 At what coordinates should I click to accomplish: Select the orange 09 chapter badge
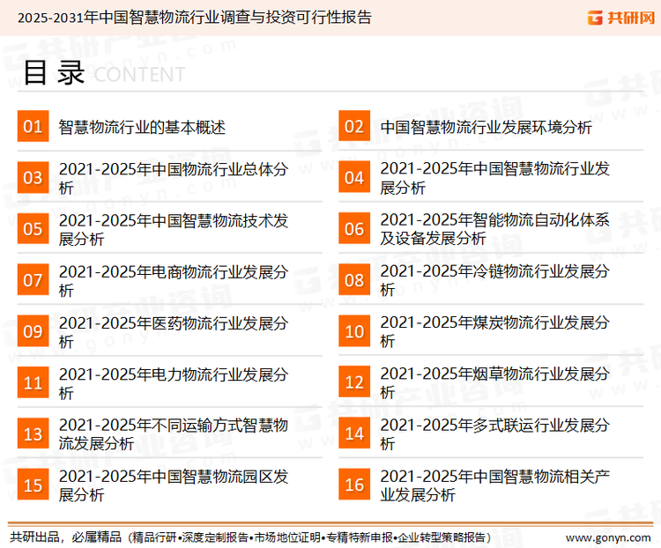pos(33,331)
